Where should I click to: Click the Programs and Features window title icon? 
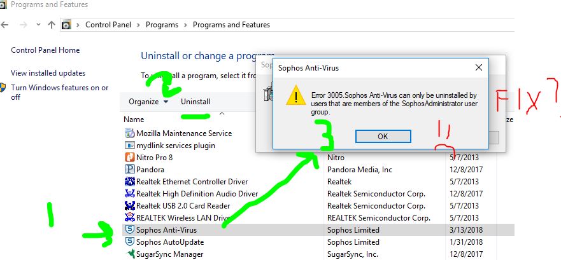3,4
